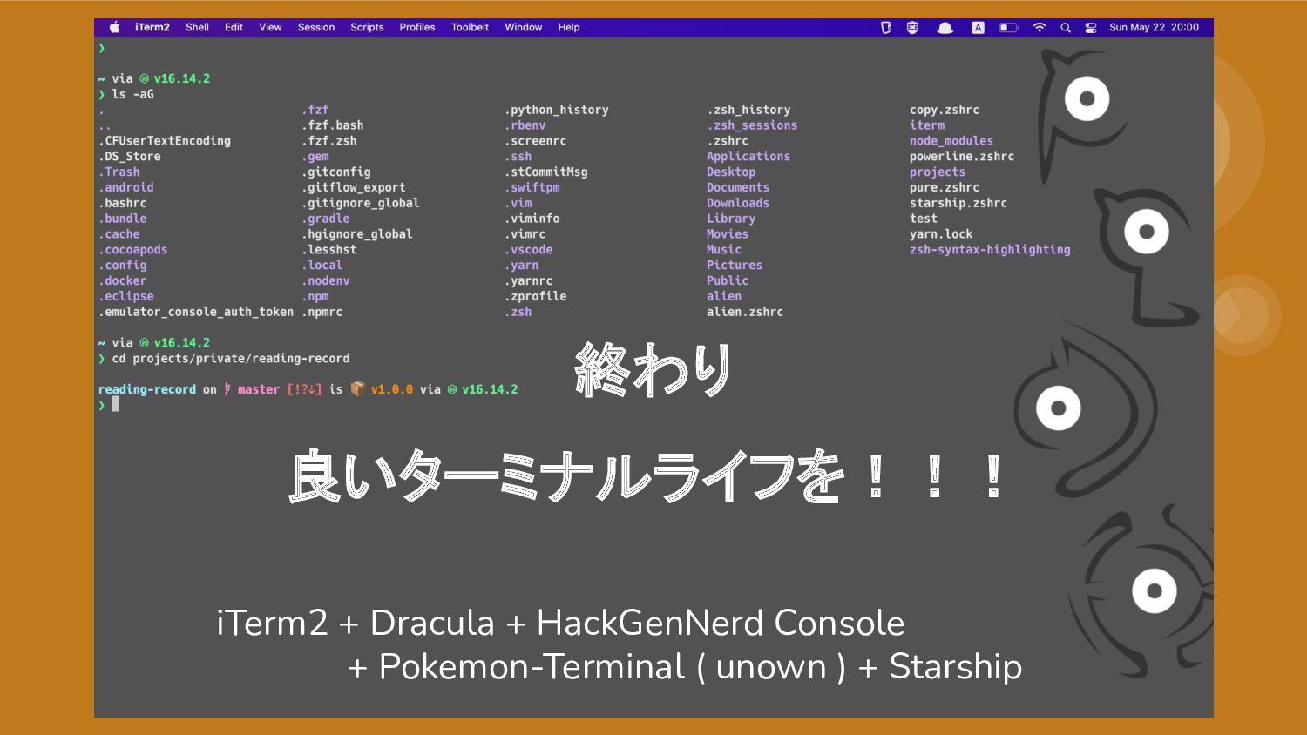Image resolution: width=1307 pixels, height=735 pixels.
Task: Click the '.emulator_console_auth_token' entry
Action: tap(196, 312)
